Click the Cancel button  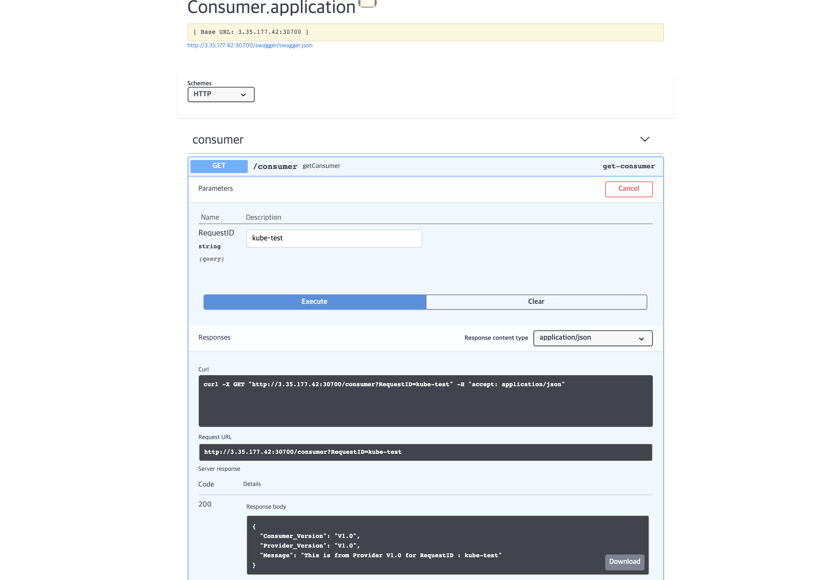pos(628,189)
